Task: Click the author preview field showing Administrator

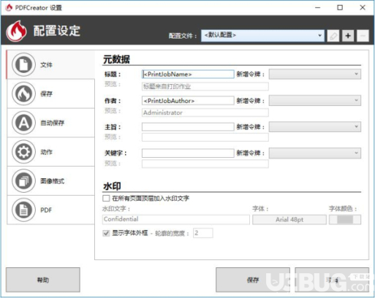Action: 205,112
